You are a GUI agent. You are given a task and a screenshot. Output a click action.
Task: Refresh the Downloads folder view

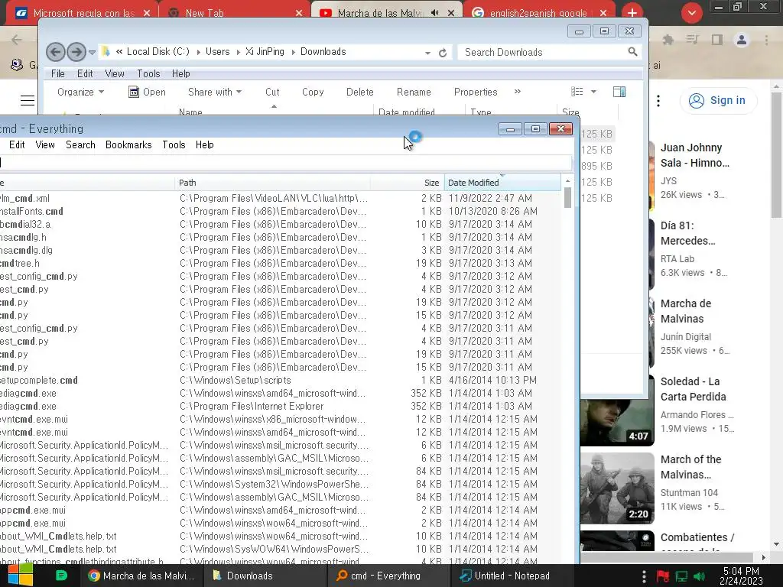click(x=443, y=53)
